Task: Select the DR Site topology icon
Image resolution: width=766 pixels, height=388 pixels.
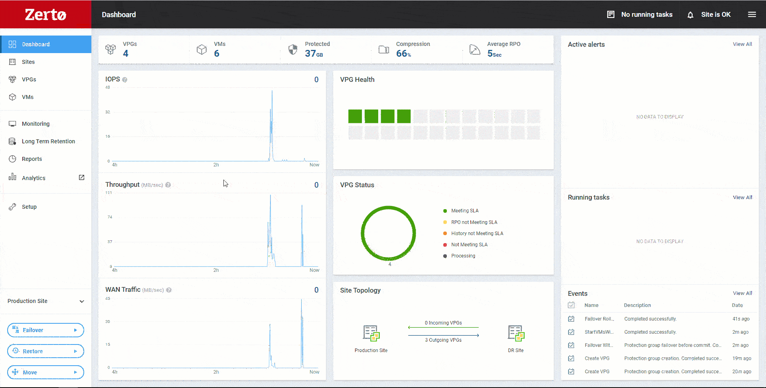Action: [516, 333]
